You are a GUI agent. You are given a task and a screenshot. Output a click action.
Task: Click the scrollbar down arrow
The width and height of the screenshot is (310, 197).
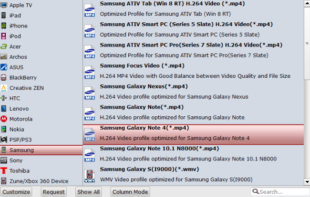tap(307, 182)
